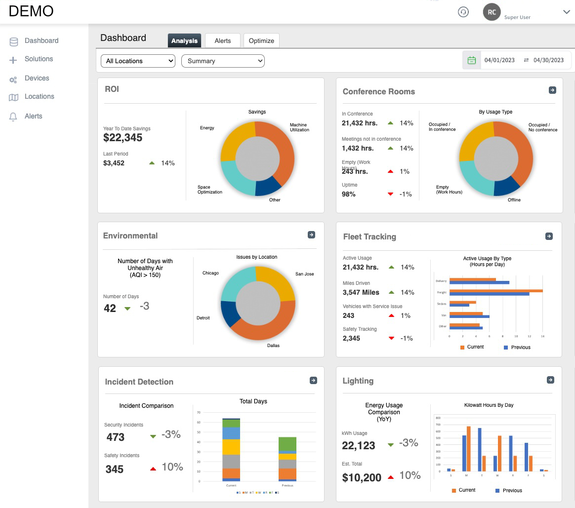Click Number of Days value 42

pos(110,308)
